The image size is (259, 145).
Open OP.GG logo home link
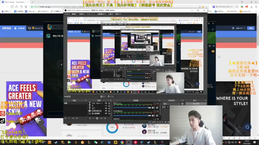(x=6, y=28)
